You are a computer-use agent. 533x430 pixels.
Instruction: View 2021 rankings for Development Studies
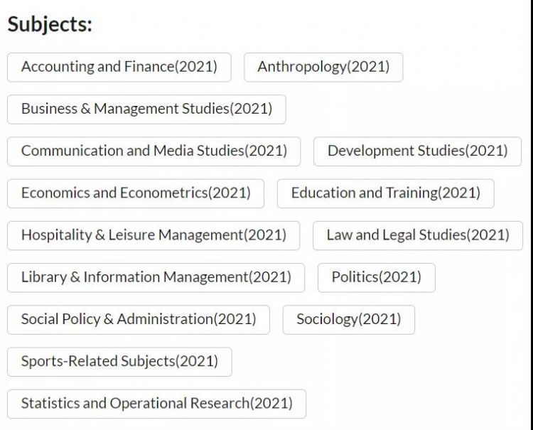[x=417, y=151]
